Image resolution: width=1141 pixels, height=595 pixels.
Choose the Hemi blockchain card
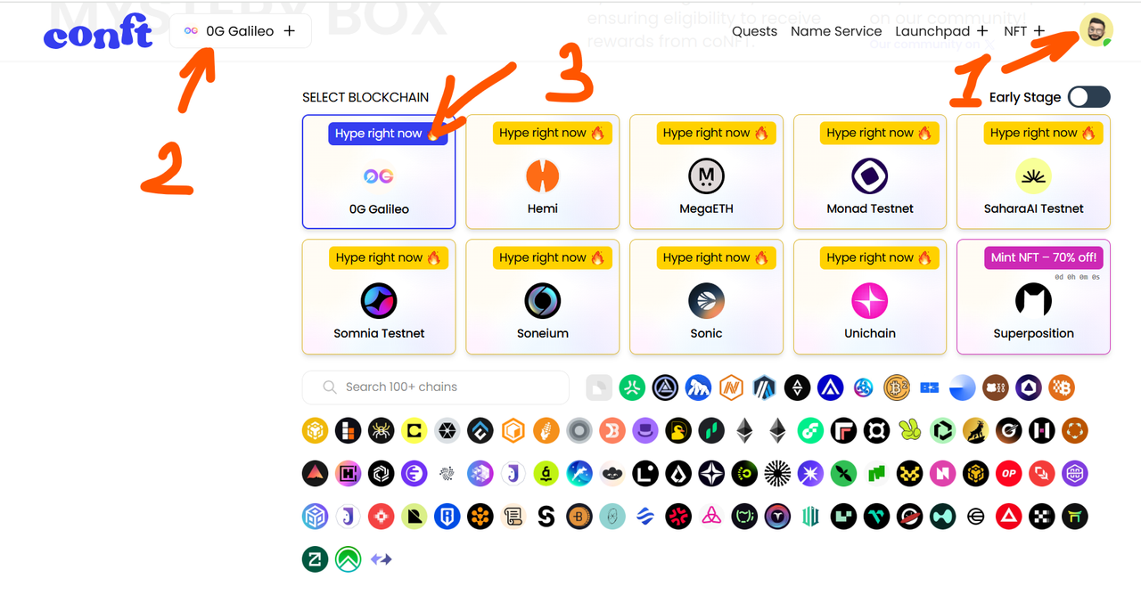coord(543,172)
